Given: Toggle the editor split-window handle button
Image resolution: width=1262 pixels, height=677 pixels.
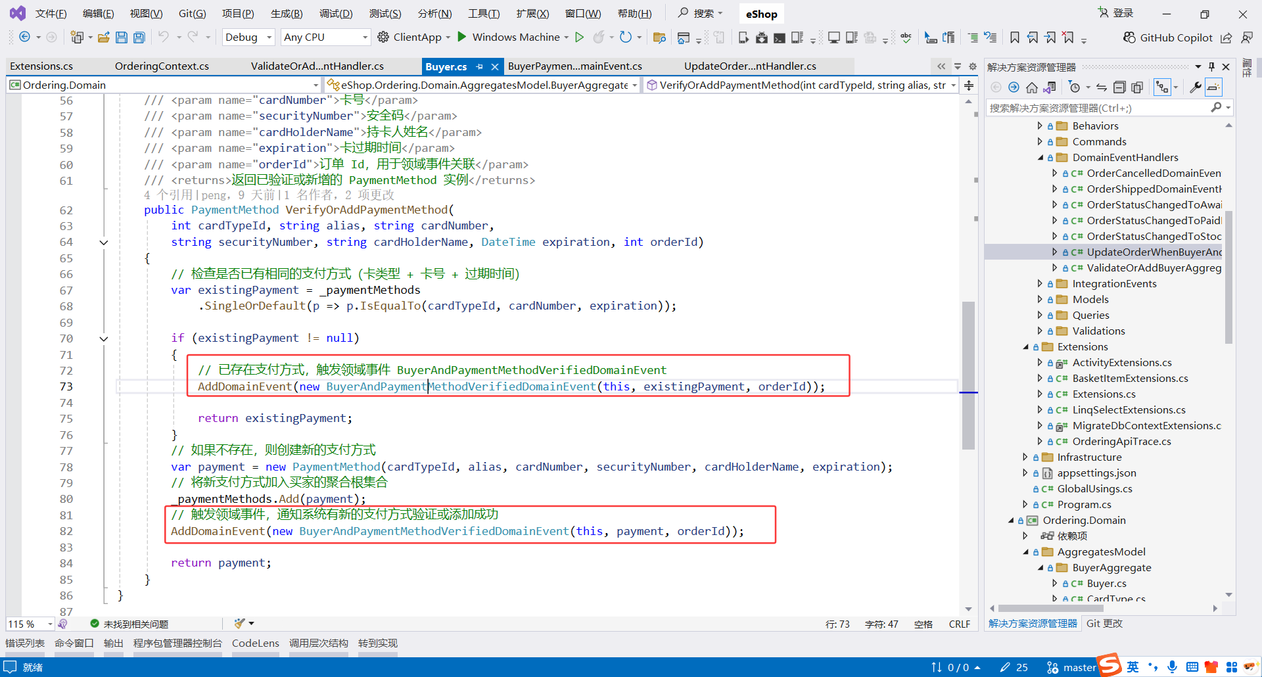Looking at the screenshot, I should pos(969,85).
